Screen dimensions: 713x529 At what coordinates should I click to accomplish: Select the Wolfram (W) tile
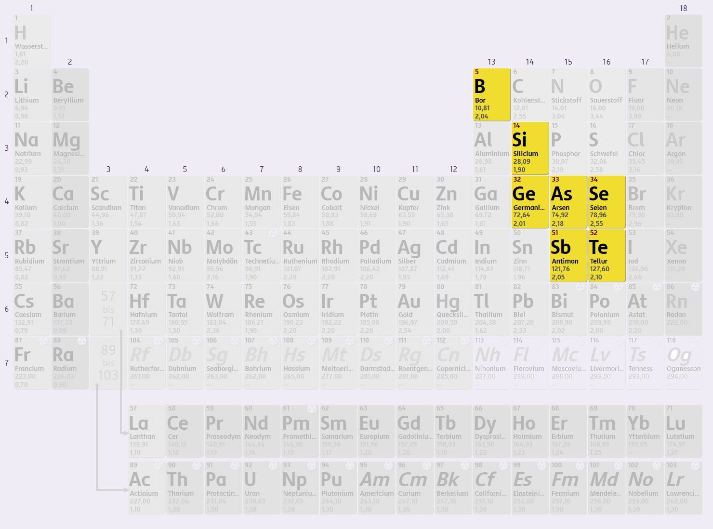click(x=224, y=309)
